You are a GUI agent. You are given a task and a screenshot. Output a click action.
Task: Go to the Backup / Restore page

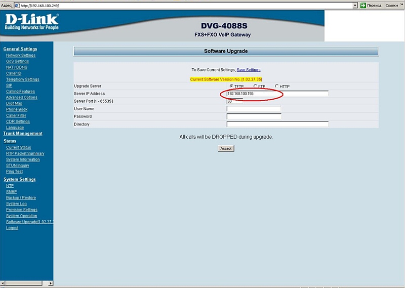(x=21, y=198)
